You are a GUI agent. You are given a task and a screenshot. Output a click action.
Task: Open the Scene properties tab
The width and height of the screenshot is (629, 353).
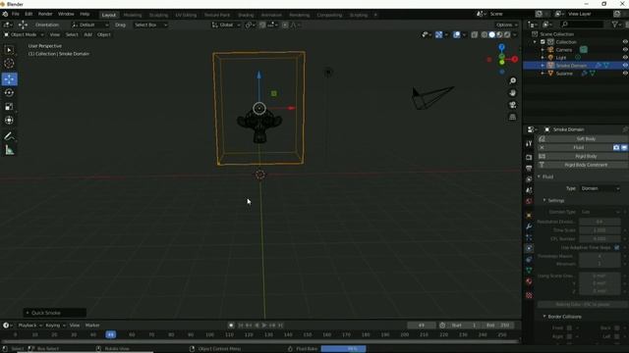529,190
